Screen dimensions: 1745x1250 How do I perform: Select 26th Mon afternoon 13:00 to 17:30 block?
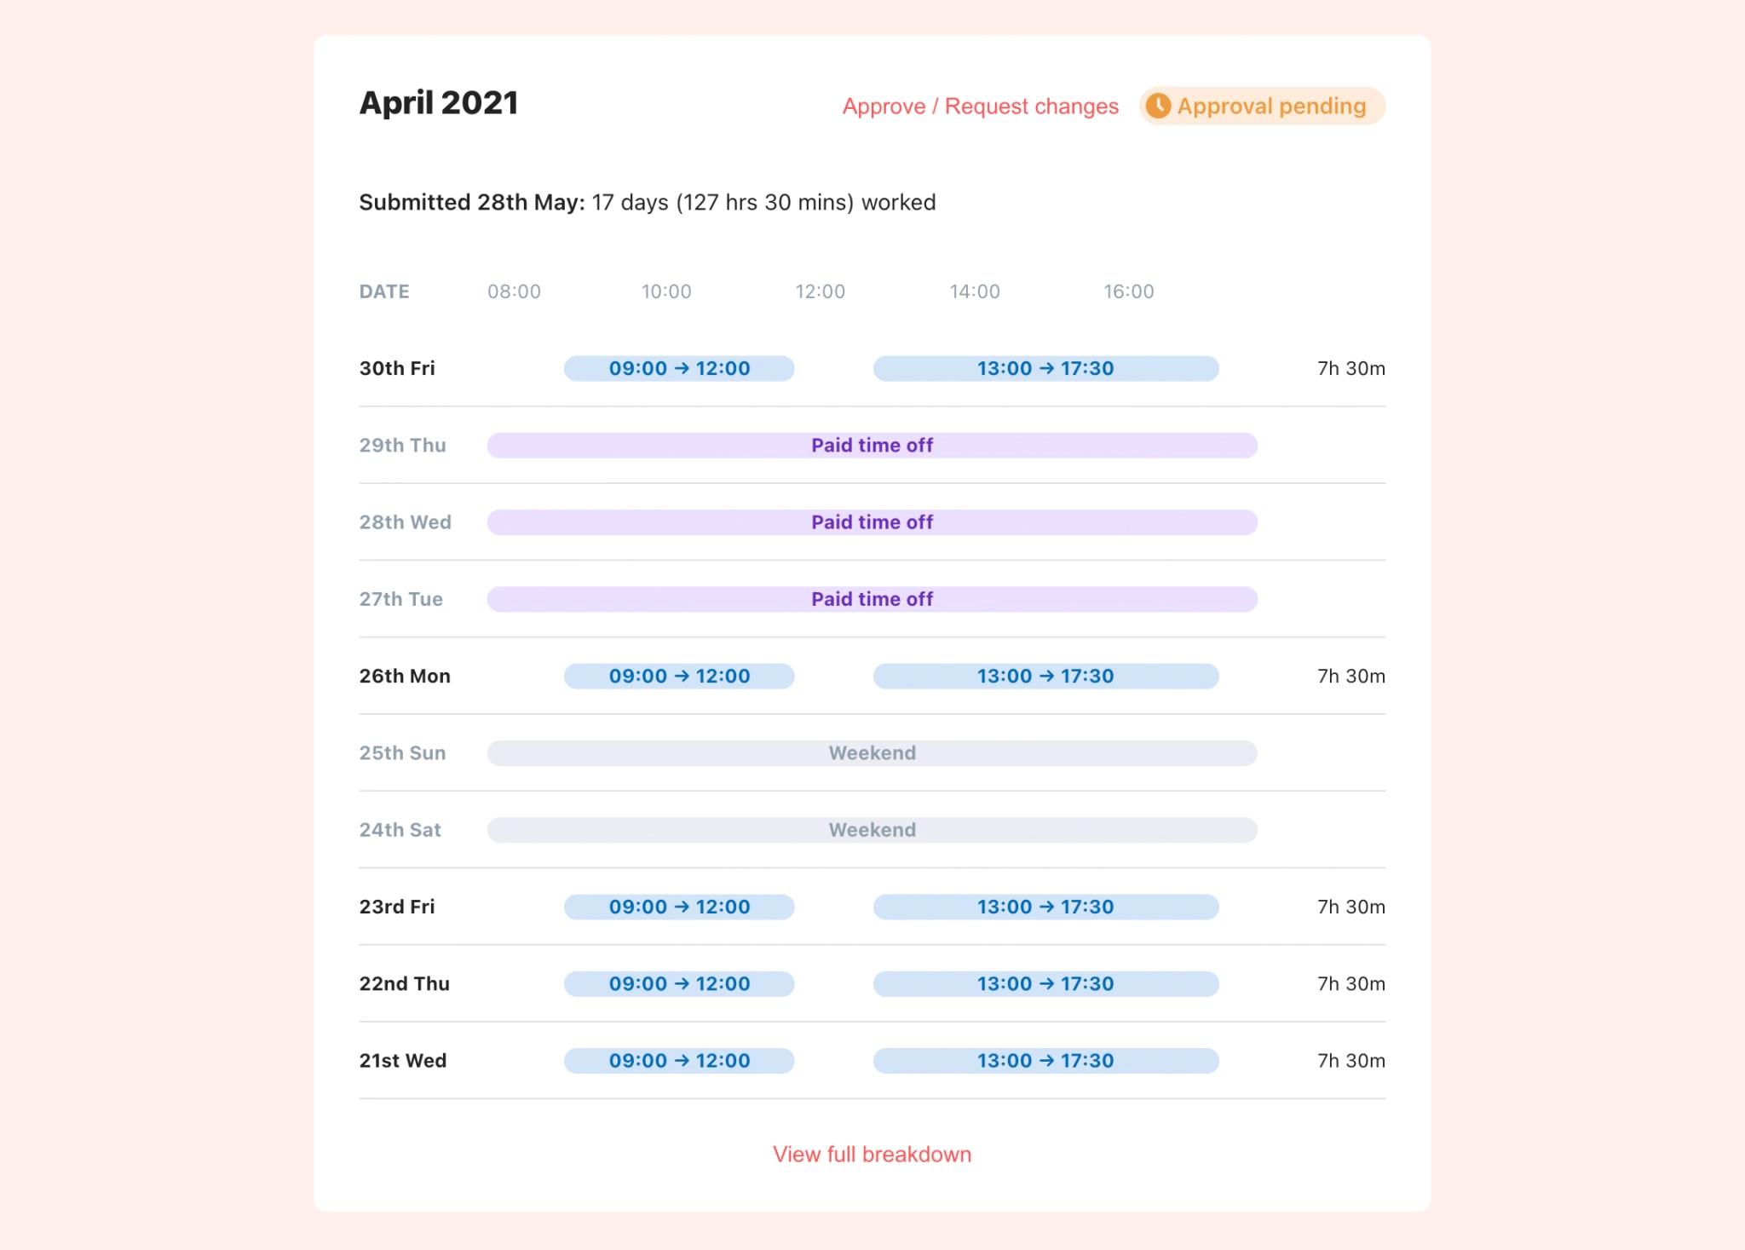(x=1045, y=677)
